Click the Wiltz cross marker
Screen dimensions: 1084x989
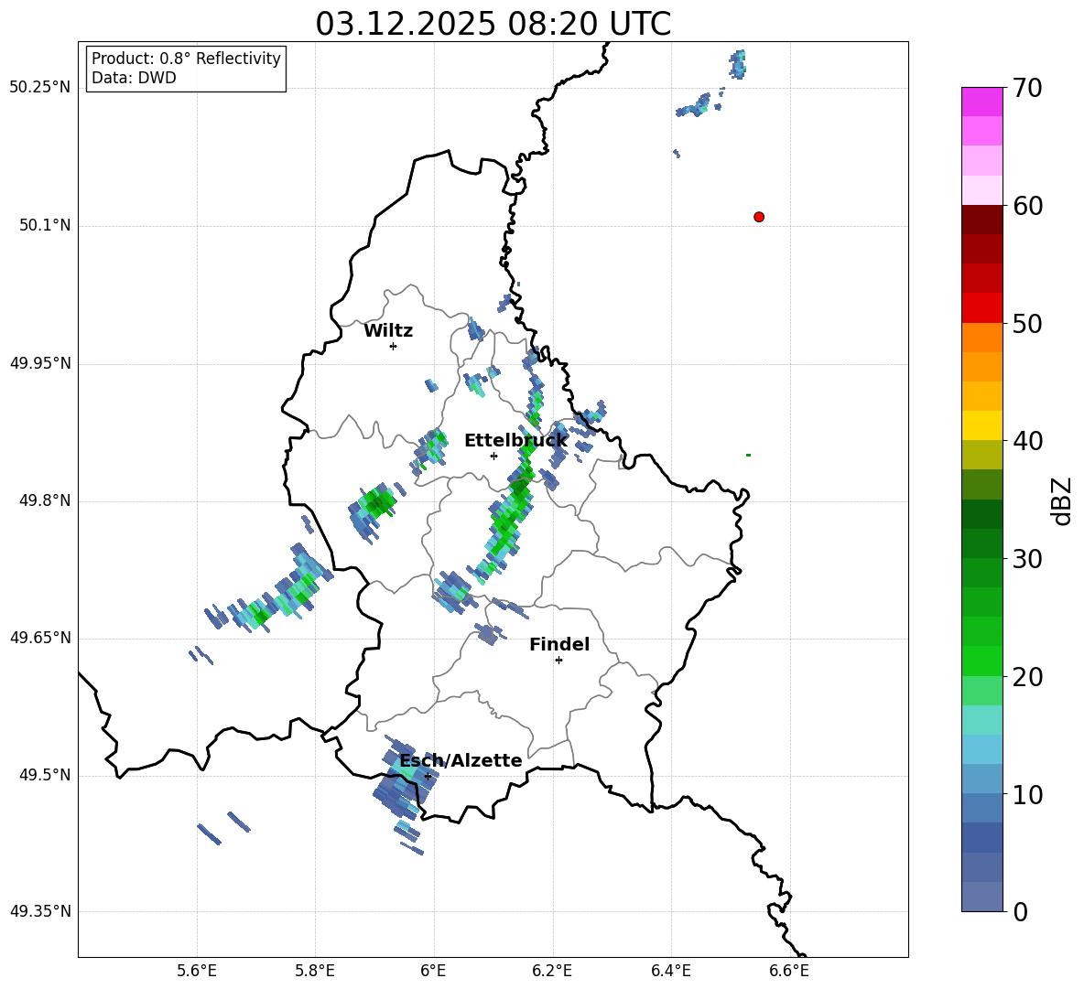(x=393, y=346)
